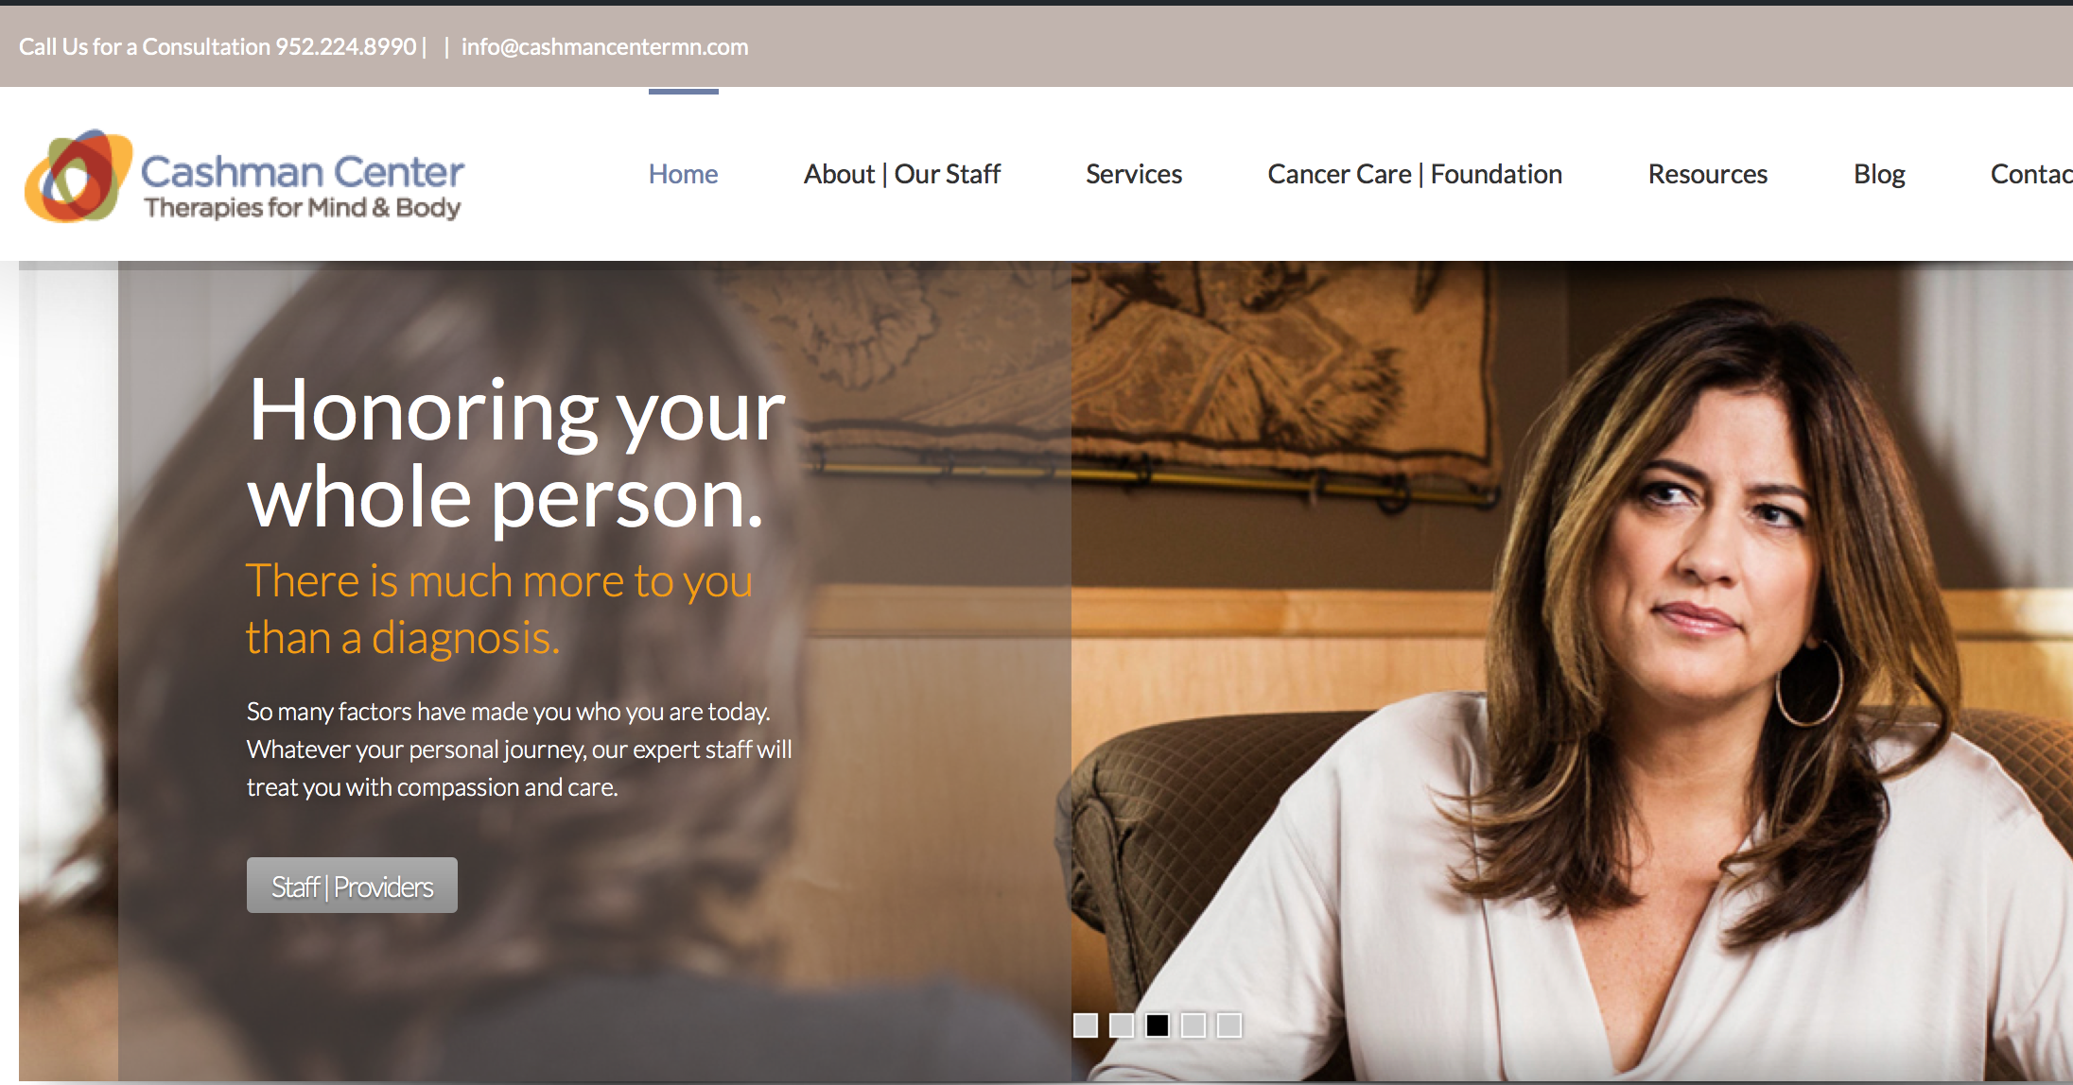Click the Cashman Center logo icon
2073x1085 pixels.
click(78, 176)
